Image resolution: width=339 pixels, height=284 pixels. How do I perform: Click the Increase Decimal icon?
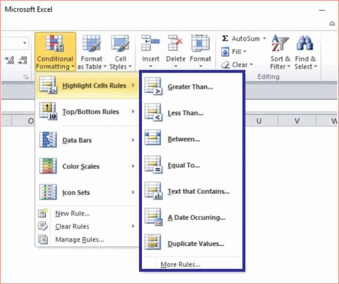tap(9, 61)
